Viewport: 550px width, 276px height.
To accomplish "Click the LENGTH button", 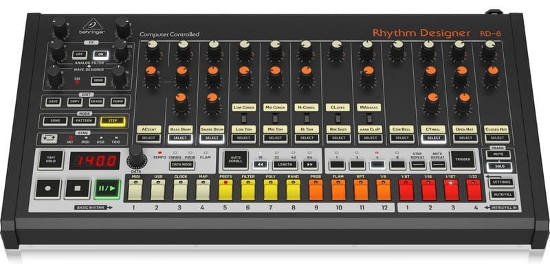I will click(285, 164).
